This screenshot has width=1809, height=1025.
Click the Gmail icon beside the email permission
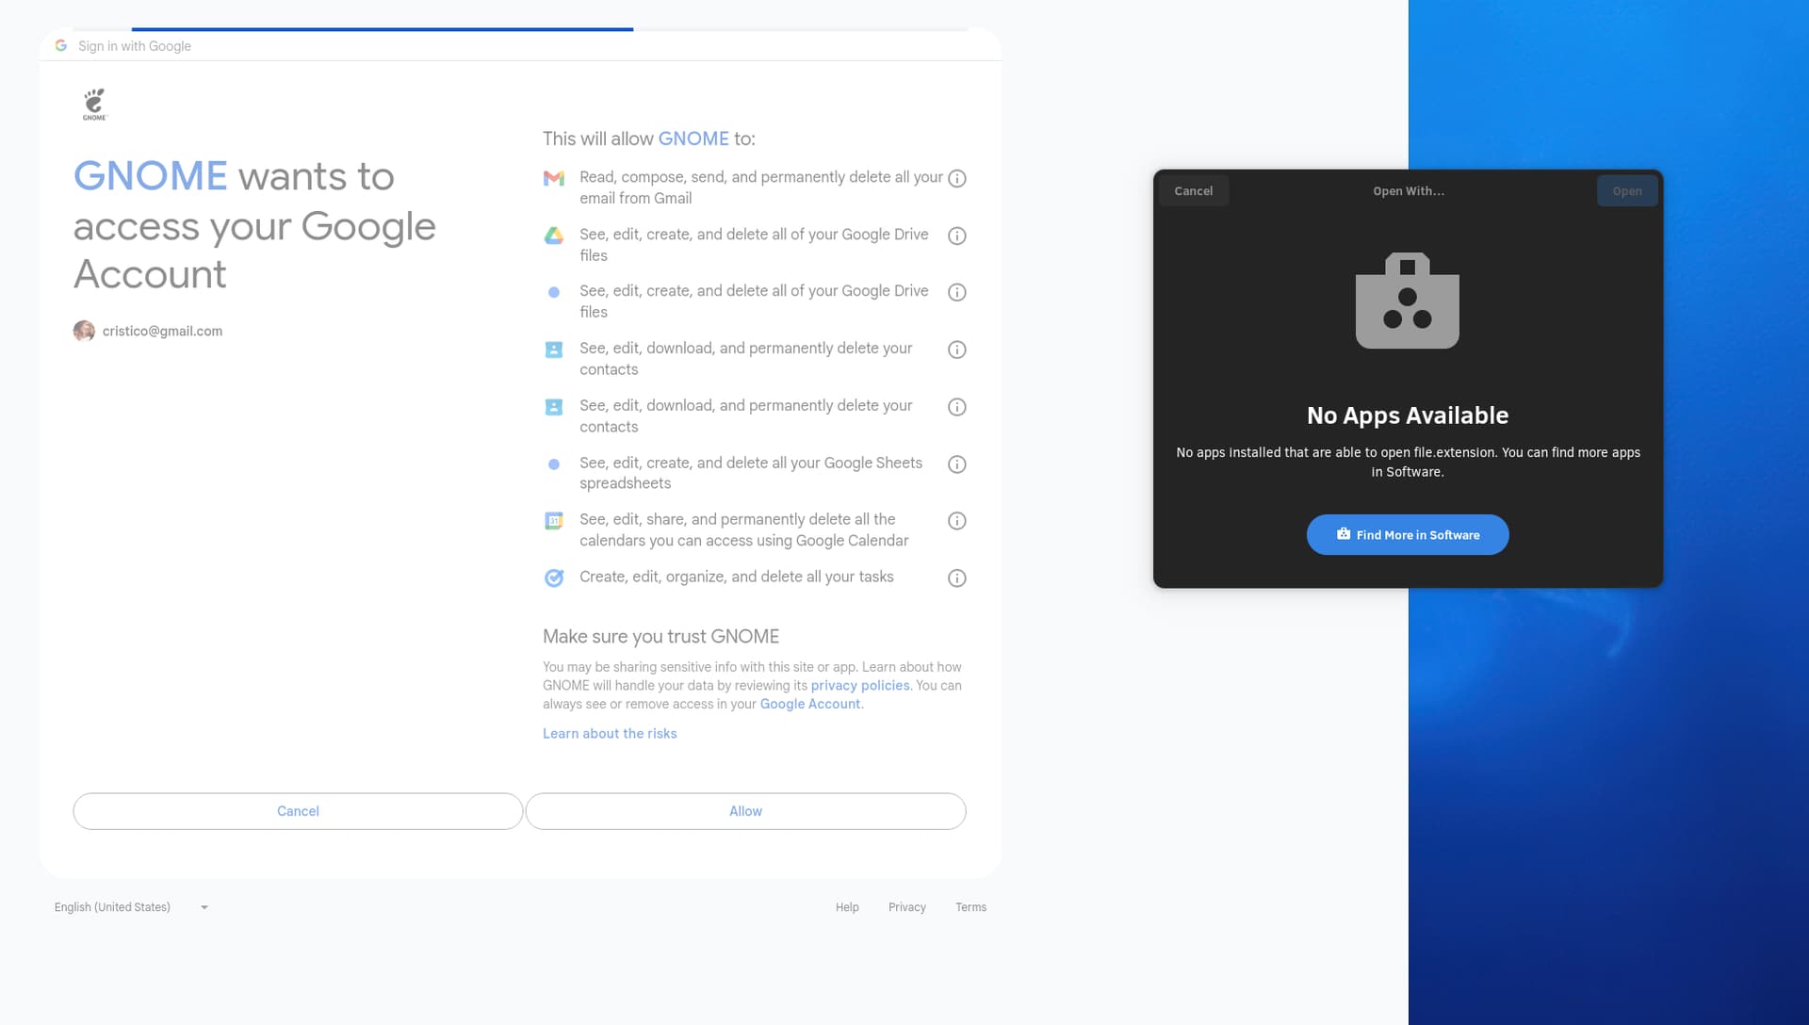pos(554,178)
